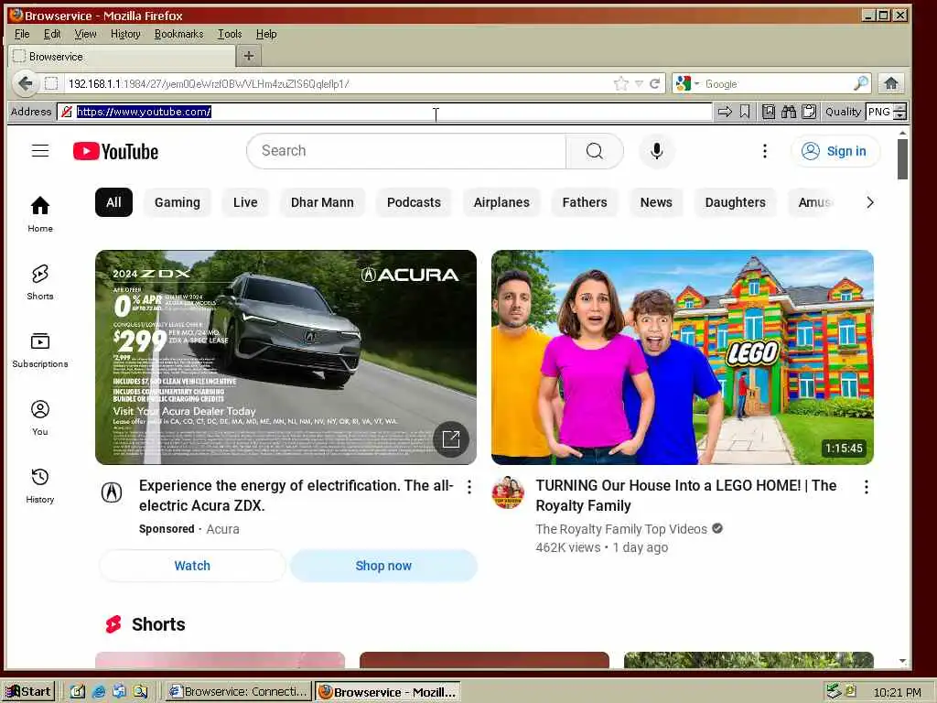This screenshot has width=937, height=703.
Task: Decrease the Quality stepper value
Action: click(901, 116)
